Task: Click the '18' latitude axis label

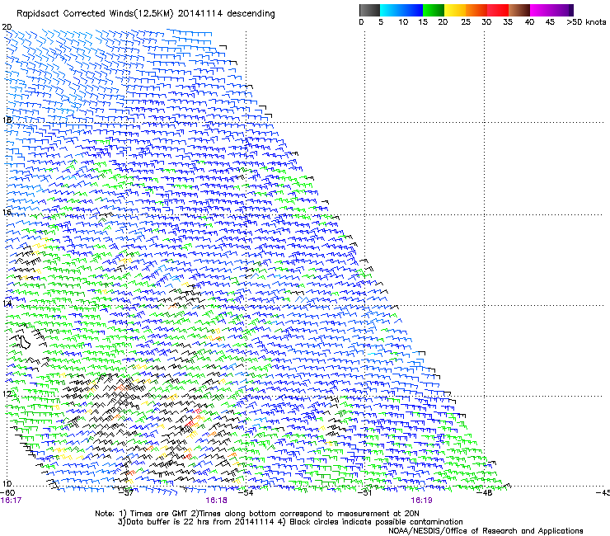Action: 7,120
